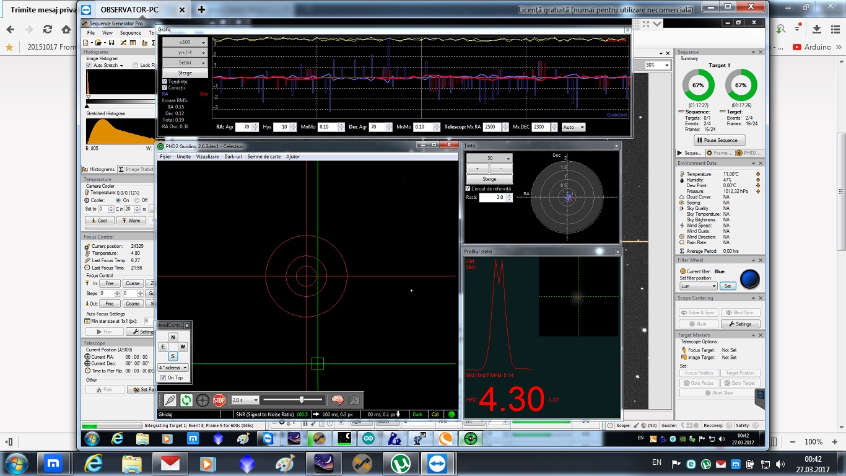Click the blue filter color indicator

(749, 279)
